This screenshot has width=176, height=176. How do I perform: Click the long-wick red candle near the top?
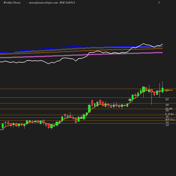pos(152,91)
